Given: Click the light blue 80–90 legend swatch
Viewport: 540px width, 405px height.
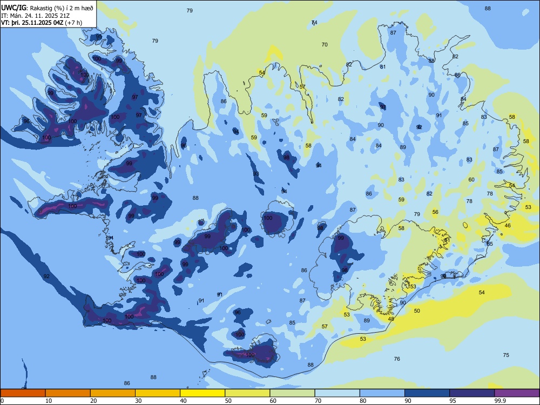Looking at the screenshot, I should point(382,393).
